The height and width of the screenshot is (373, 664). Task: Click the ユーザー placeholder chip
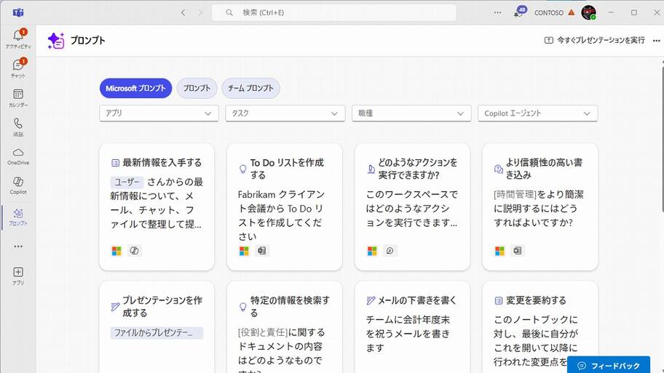127,183
